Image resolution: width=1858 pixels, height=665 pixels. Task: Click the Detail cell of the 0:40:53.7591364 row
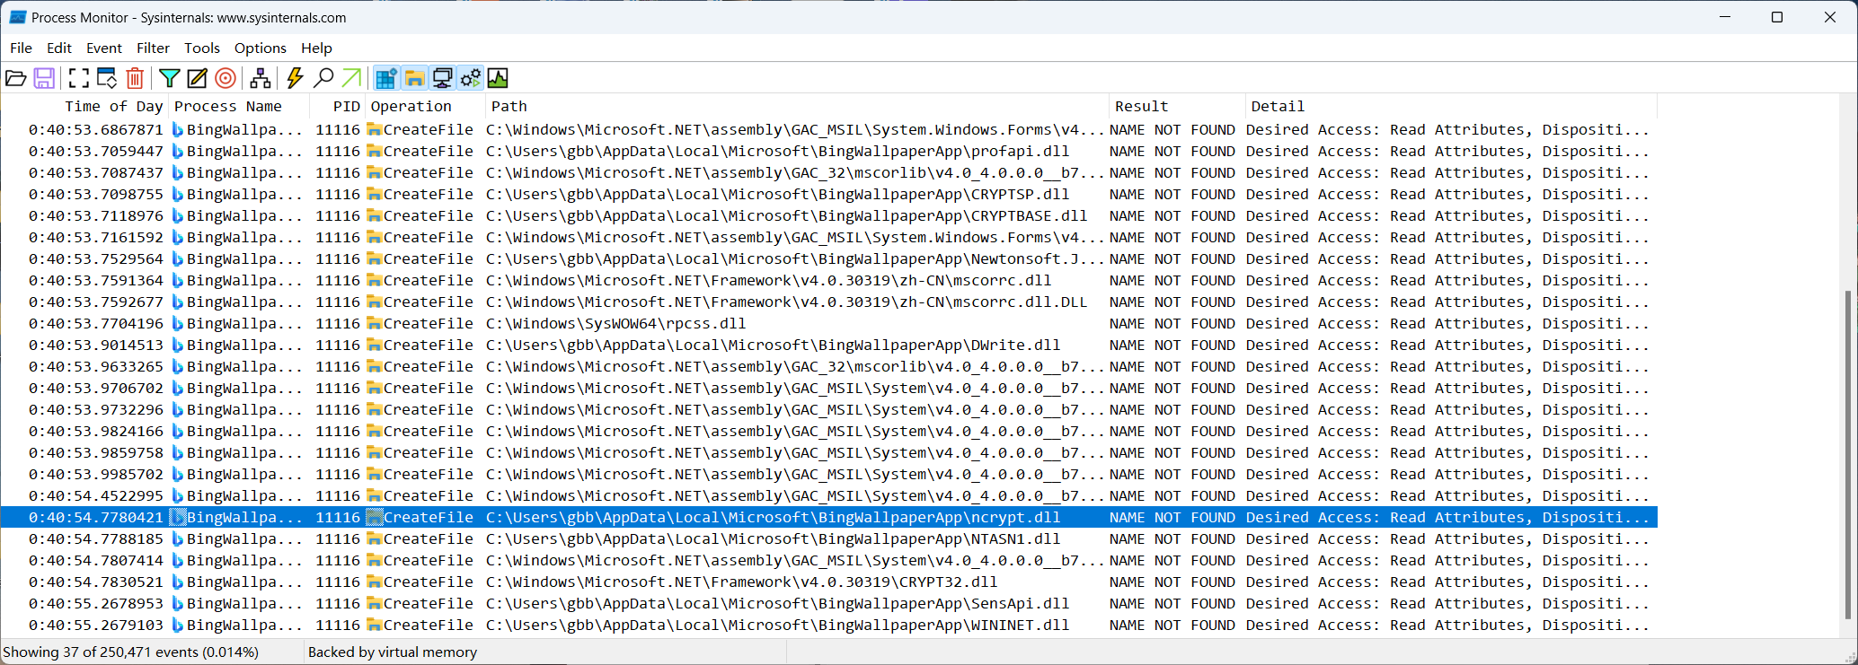(1447, 280)
